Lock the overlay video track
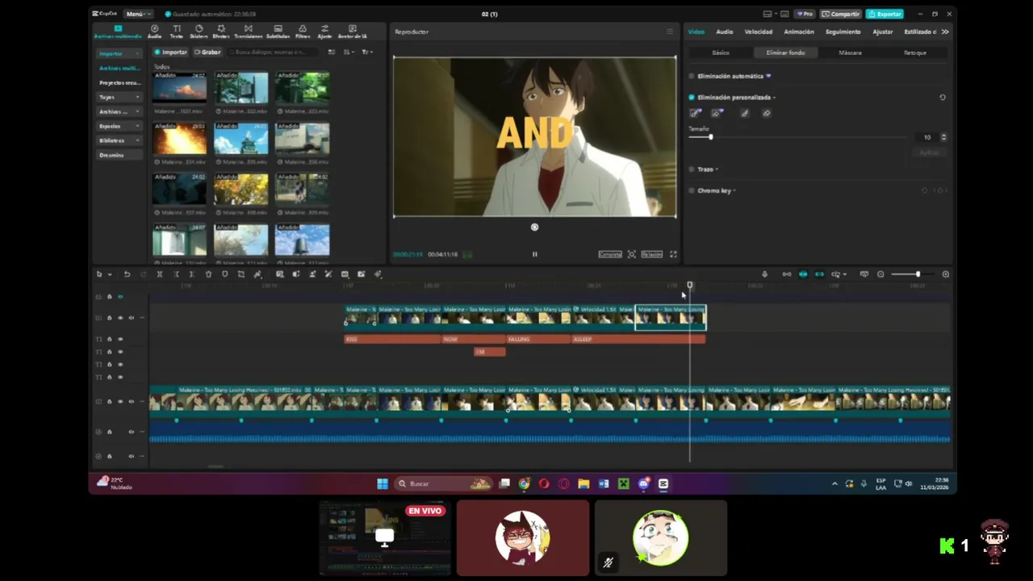 click(x=110, y=318)
